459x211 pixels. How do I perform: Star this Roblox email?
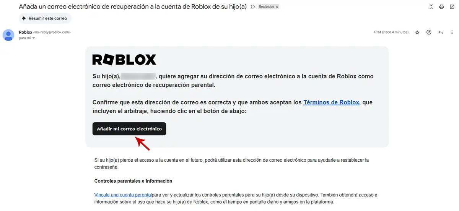[x=417, y=32]
